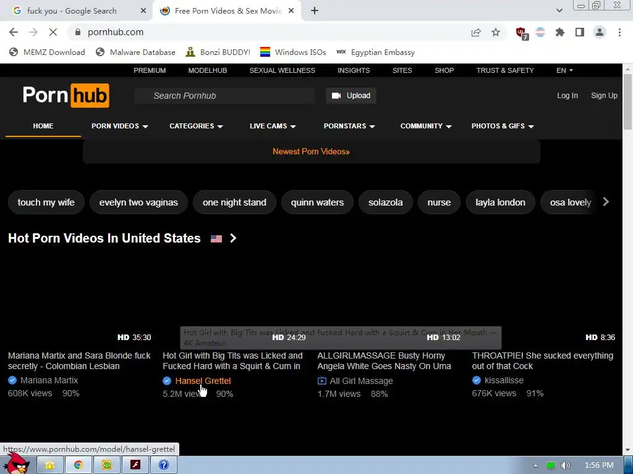
Task: Click the page vertical scrollbar thumb
Action: tap(628, 102)
